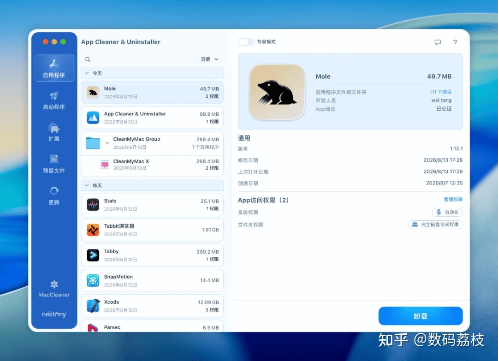Image resolution: width=498 pixels, height=361 pixels.
Task: Click the 已公证 notarized value
Action: tap(444, 109)
